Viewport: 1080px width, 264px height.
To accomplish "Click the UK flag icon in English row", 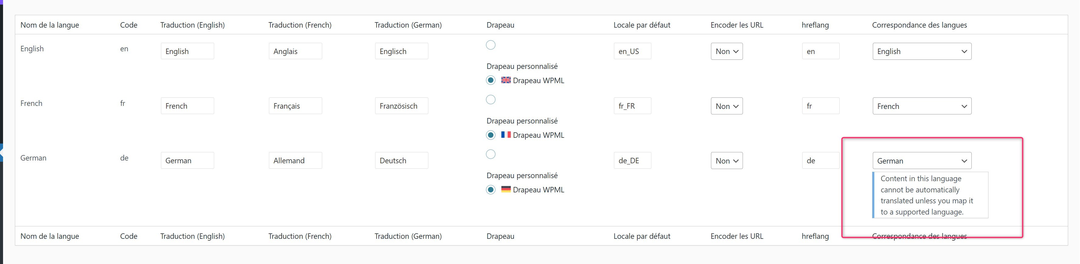I will (x=506, y=80).
